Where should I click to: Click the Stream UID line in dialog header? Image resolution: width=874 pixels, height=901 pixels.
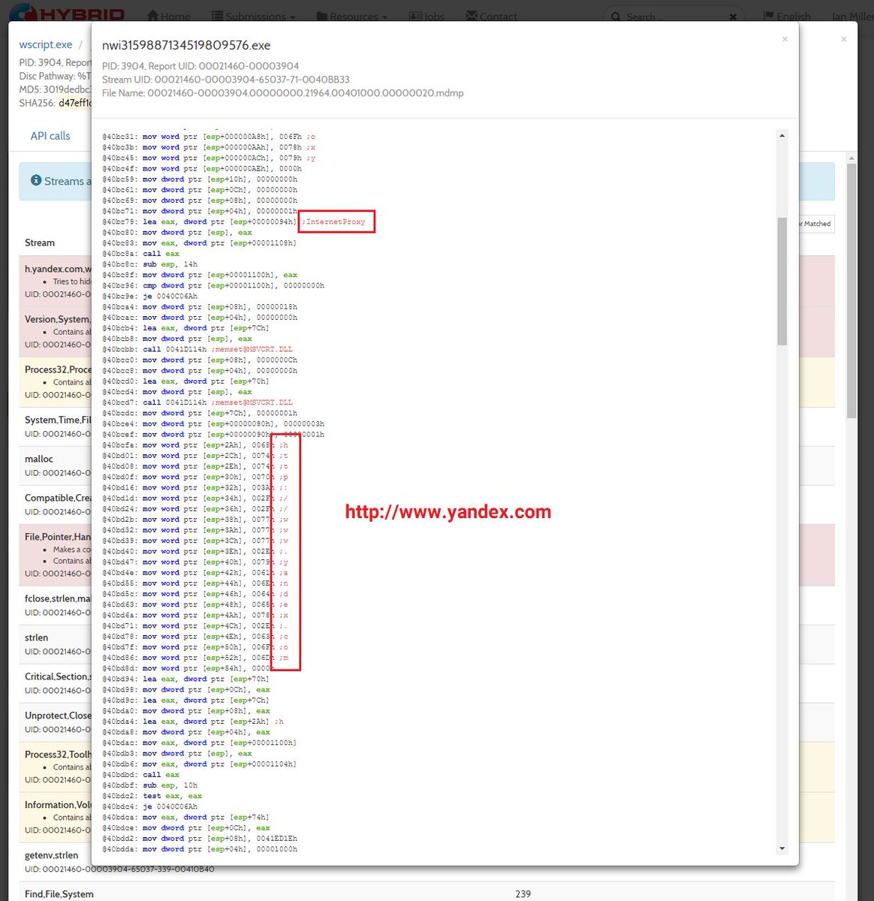[x=226, y=80]
